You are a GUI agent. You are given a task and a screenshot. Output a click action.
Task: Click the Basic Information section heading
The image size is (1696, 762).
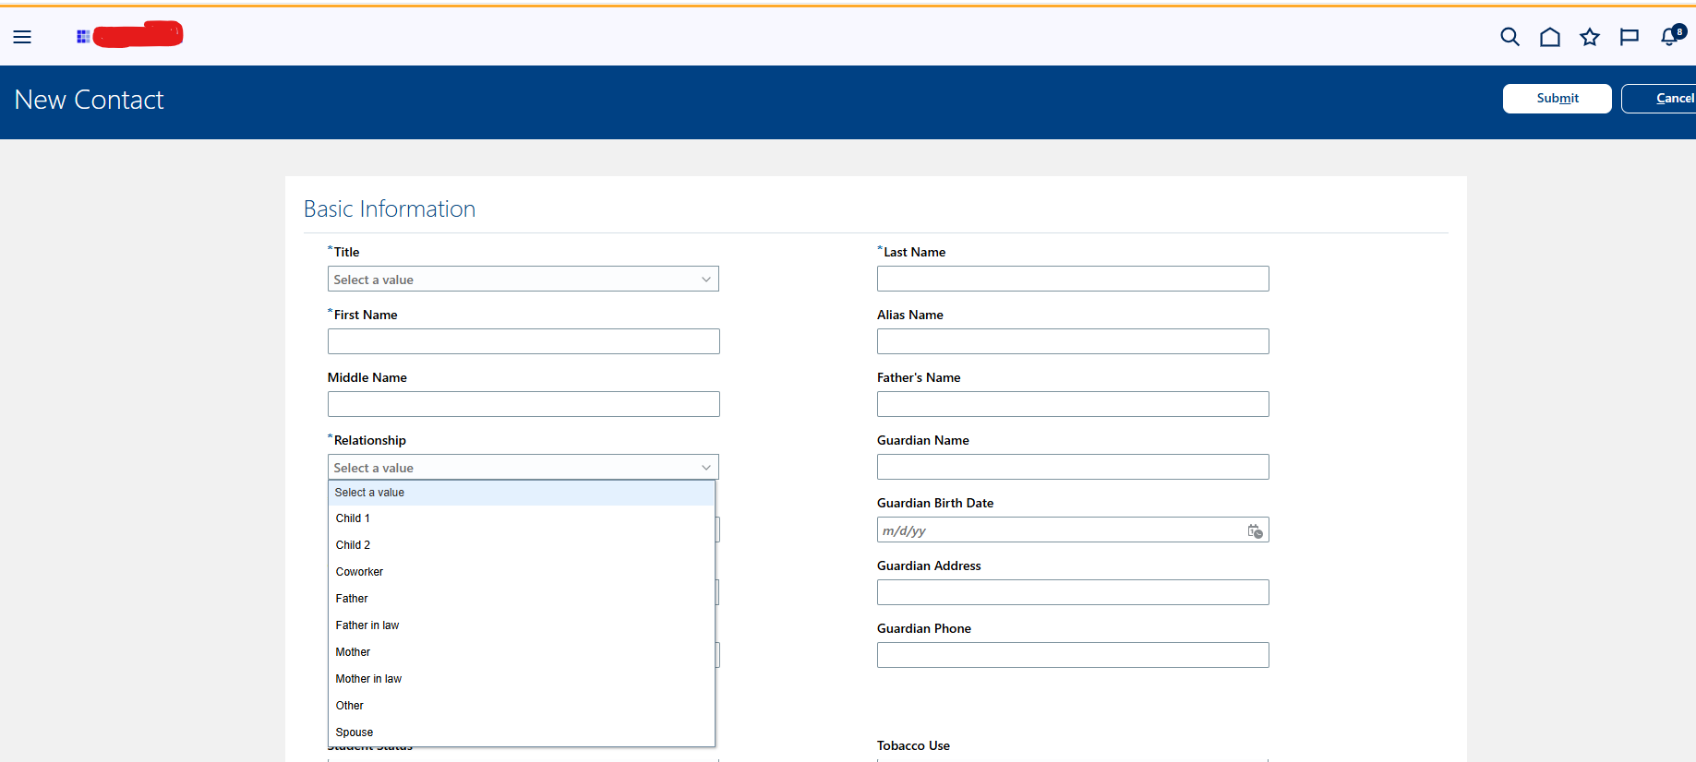[390, 209]
